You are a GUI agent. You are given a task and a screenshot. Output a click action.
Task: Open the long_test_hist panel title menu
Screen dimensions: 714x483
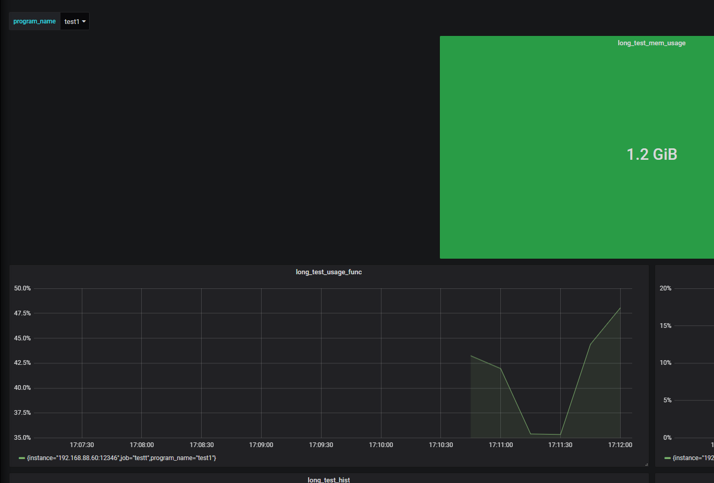pyautogui.click(x=328, y=479)
